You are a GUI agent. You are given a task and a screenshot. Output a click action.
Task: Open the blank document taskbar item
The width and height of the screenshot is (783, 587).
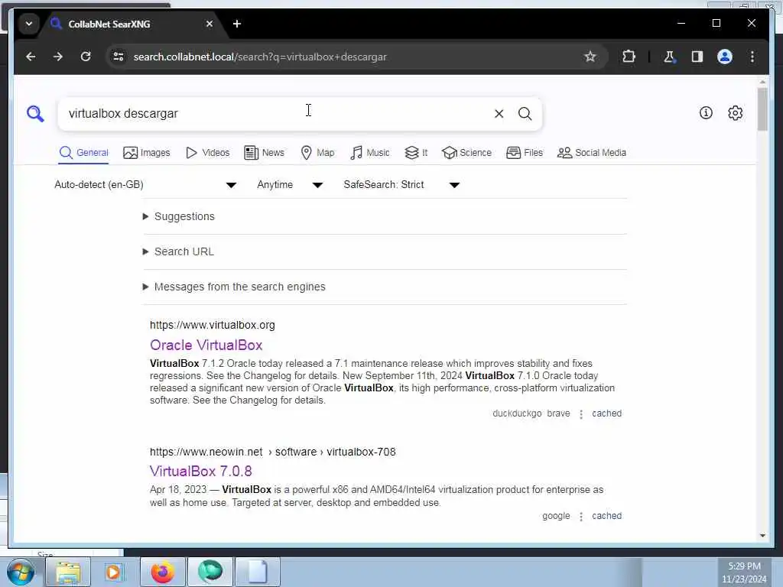(x=257, y=572)
